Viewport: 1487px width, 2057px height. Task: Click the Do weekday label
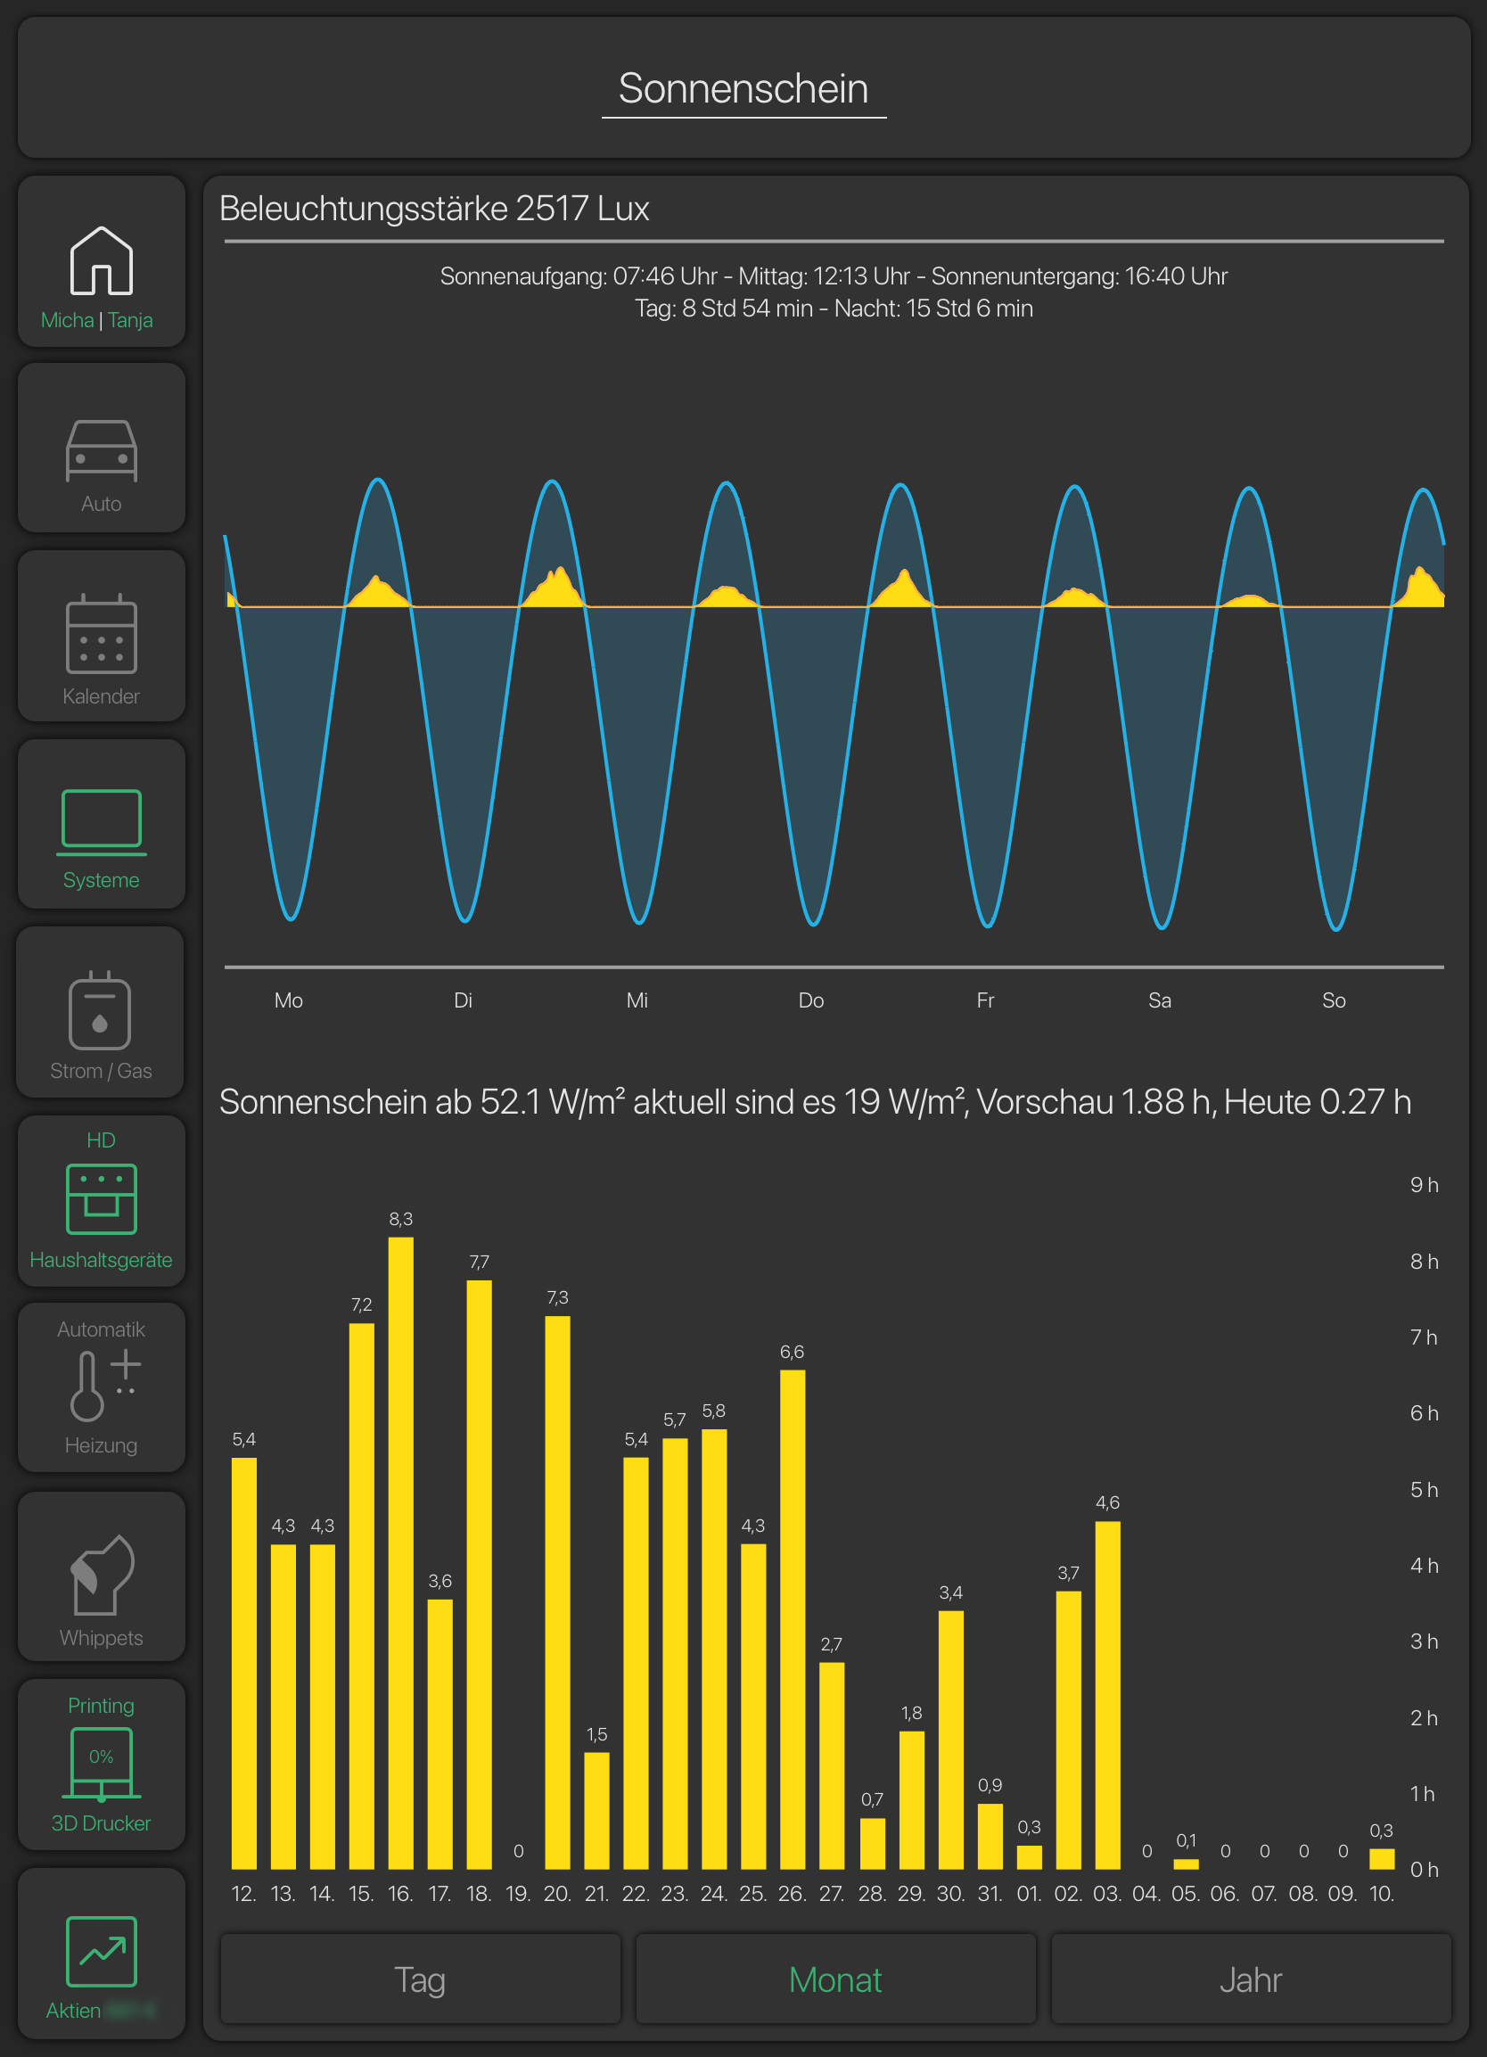pyautogui.click(x=810, y=1000)
